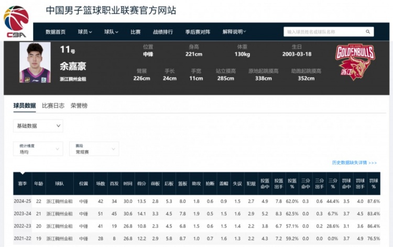
Task: Open 季后赛对阵 playoff bracket page
Action: pos(198,32)
